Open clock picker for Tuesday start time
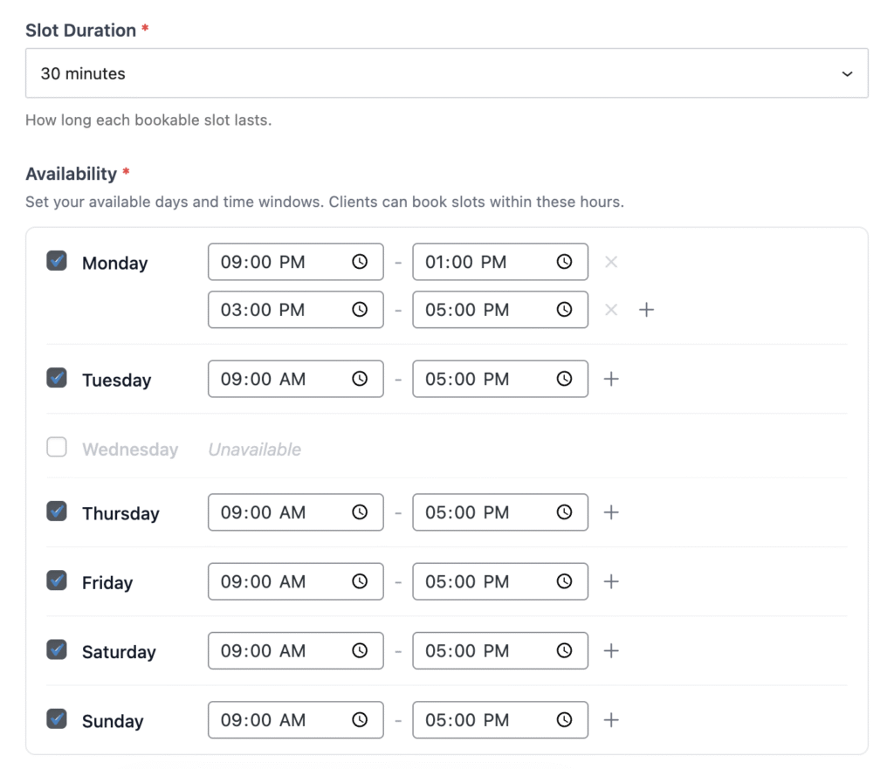 click(360, 379)
